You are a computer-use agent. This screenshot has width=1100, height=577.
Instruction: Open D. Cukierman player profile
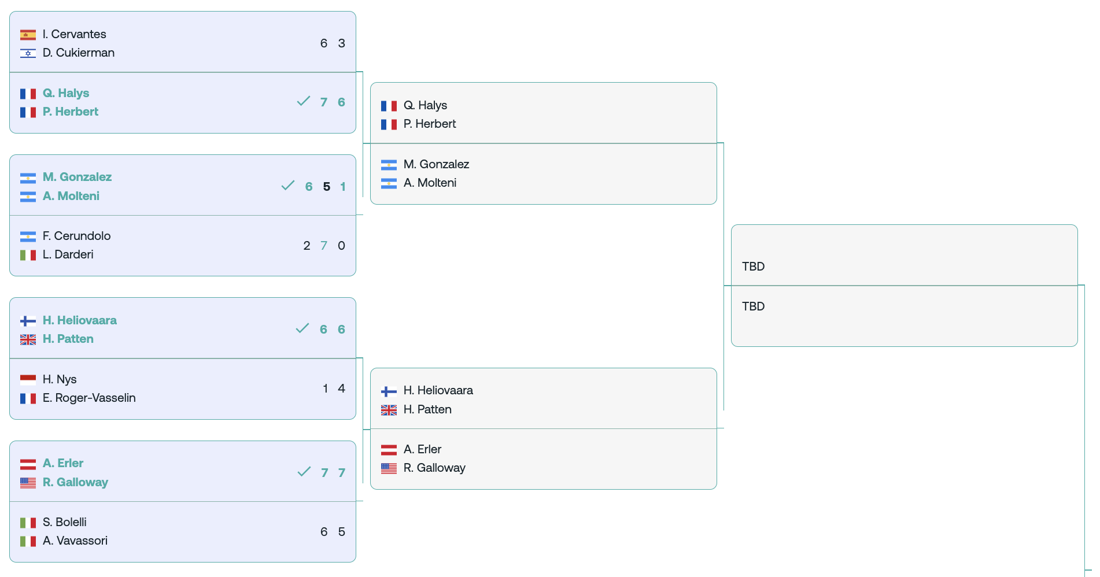pos(78,53)
